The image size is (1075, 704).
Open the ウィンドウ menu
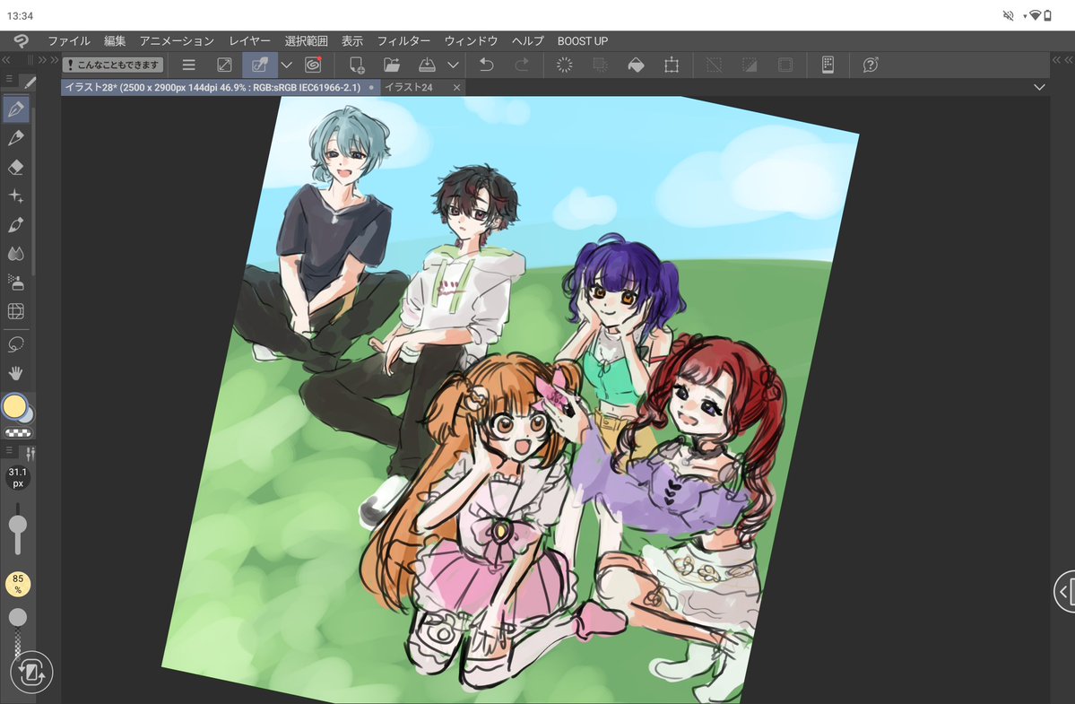tap(471, 41)
